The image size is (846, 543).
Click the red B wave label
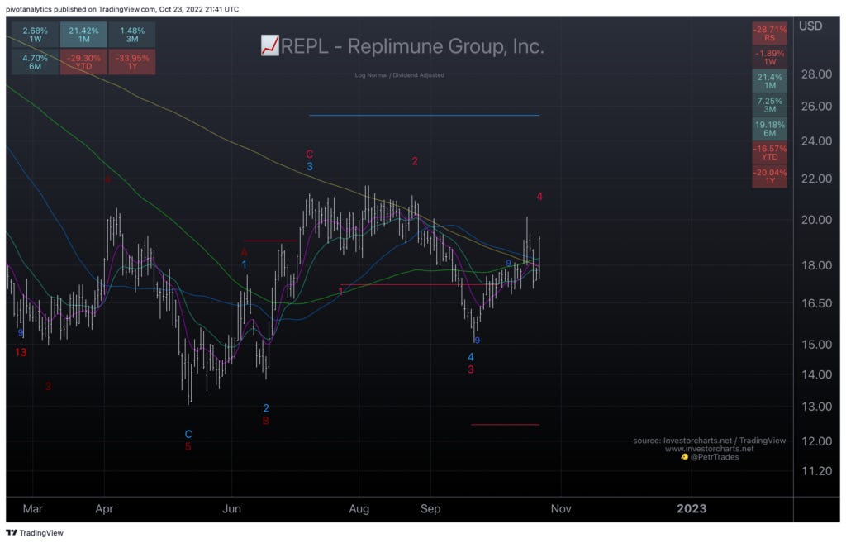coord(265,421)
